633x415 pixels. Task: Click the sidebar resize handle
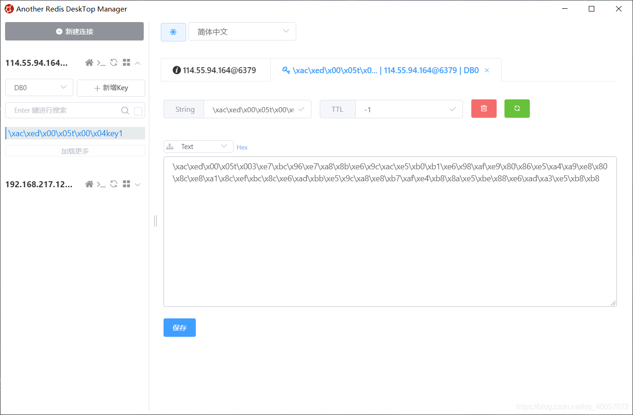155,221
